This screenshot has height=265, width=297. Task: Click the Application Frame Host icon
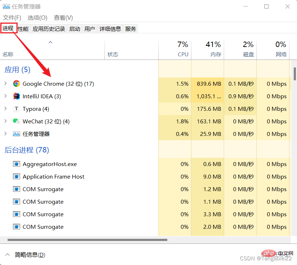point(17,176)
